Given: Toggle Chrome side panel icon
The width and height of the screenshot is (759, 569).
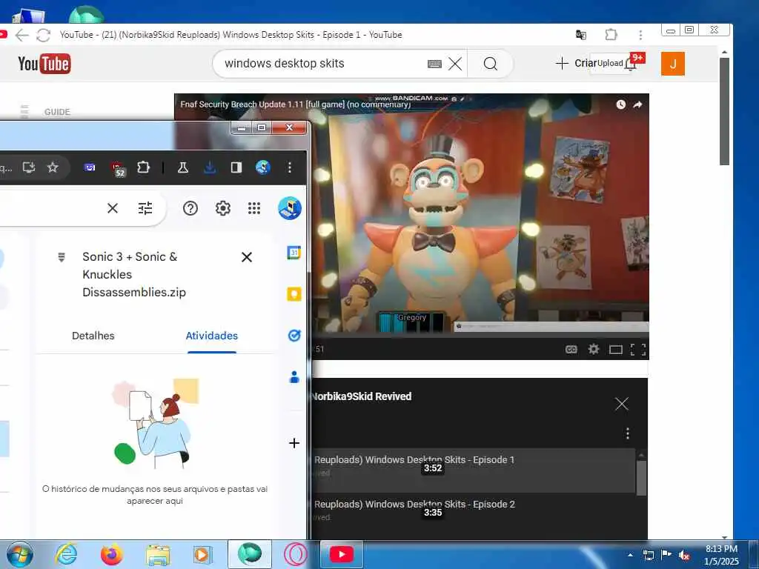Looking at the screenshot, I should (236, 167).
